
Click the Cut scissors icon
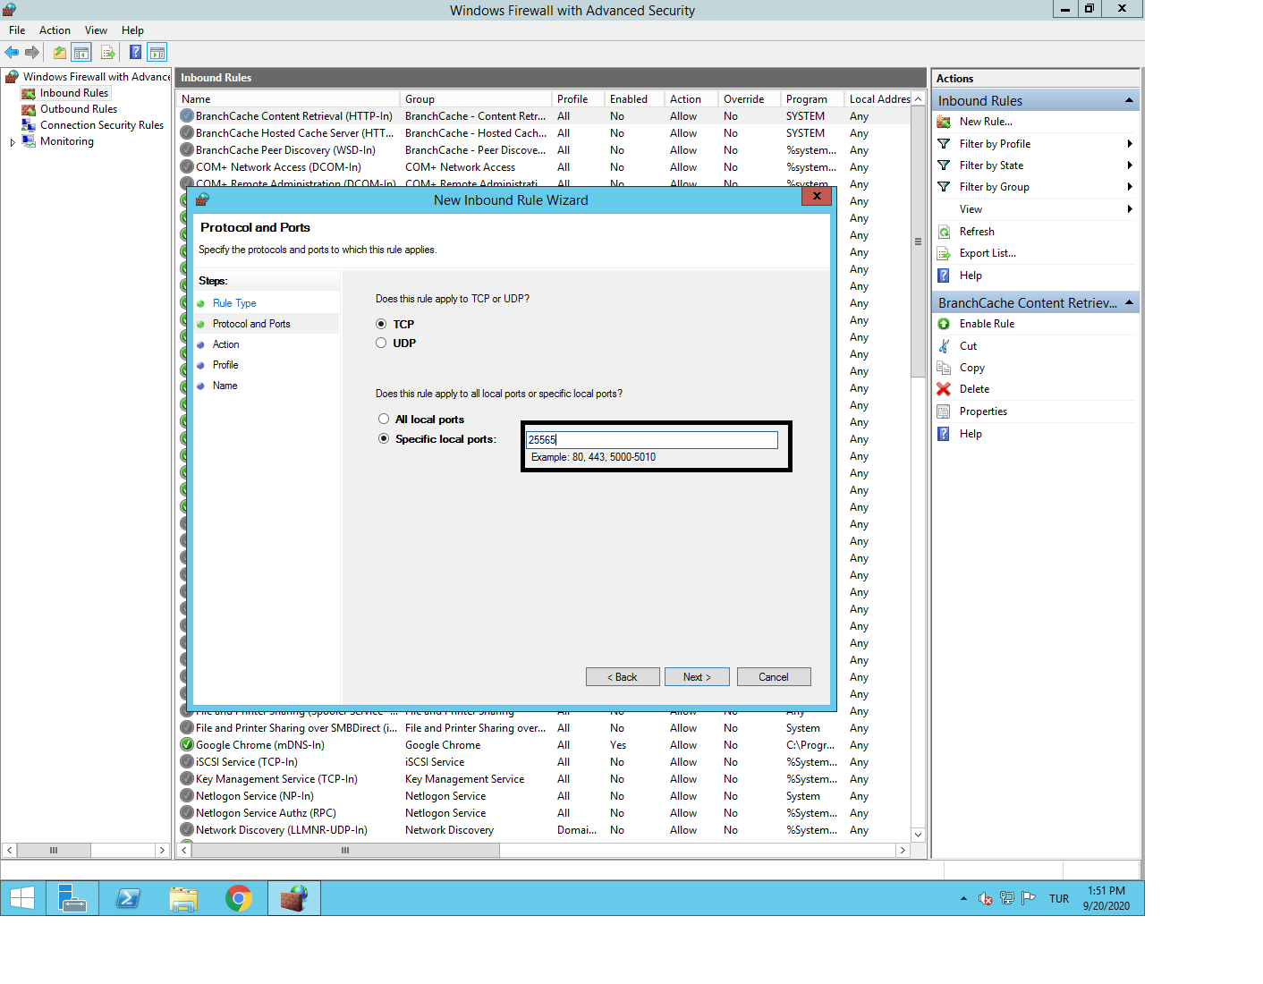(944, 346)
